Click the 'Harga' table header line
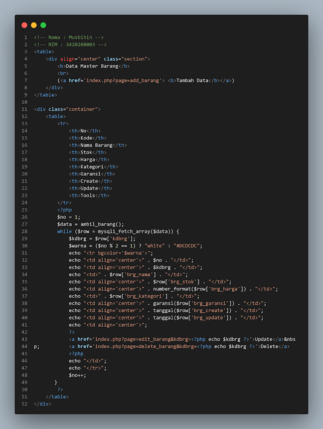The image size is (323, 429). click(x=89, y=160)
